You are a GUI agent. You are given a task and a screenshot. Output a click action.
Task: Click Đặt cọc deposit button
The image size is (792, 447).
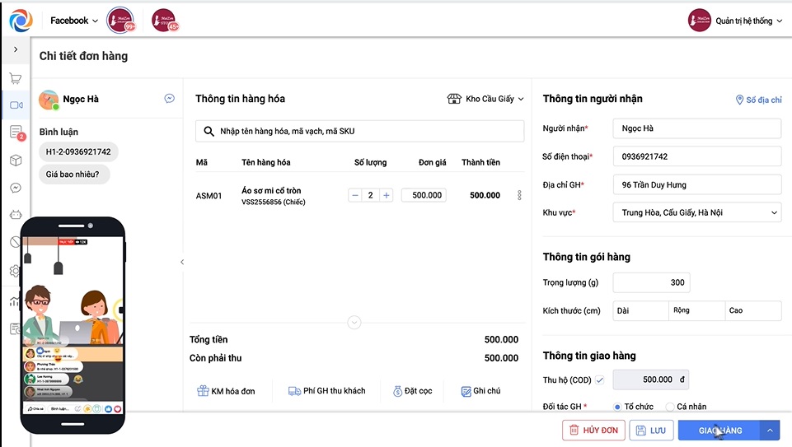click(413, 391)
